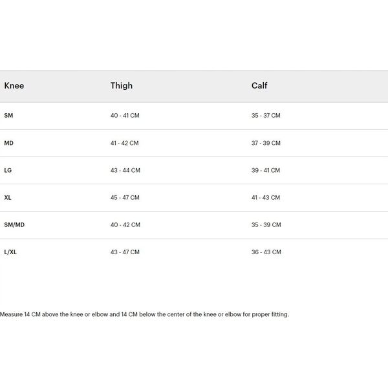The image size is (388, 388).
Task: Click the 41 - 43 CM calf value
Action: (266, 197)
